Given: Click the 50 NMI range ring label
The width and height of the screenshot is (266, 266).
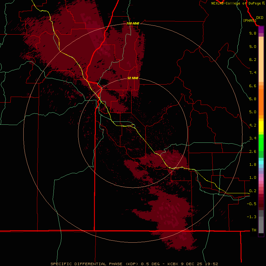Looking at the screenshot, I should click(x=133, y=78).
